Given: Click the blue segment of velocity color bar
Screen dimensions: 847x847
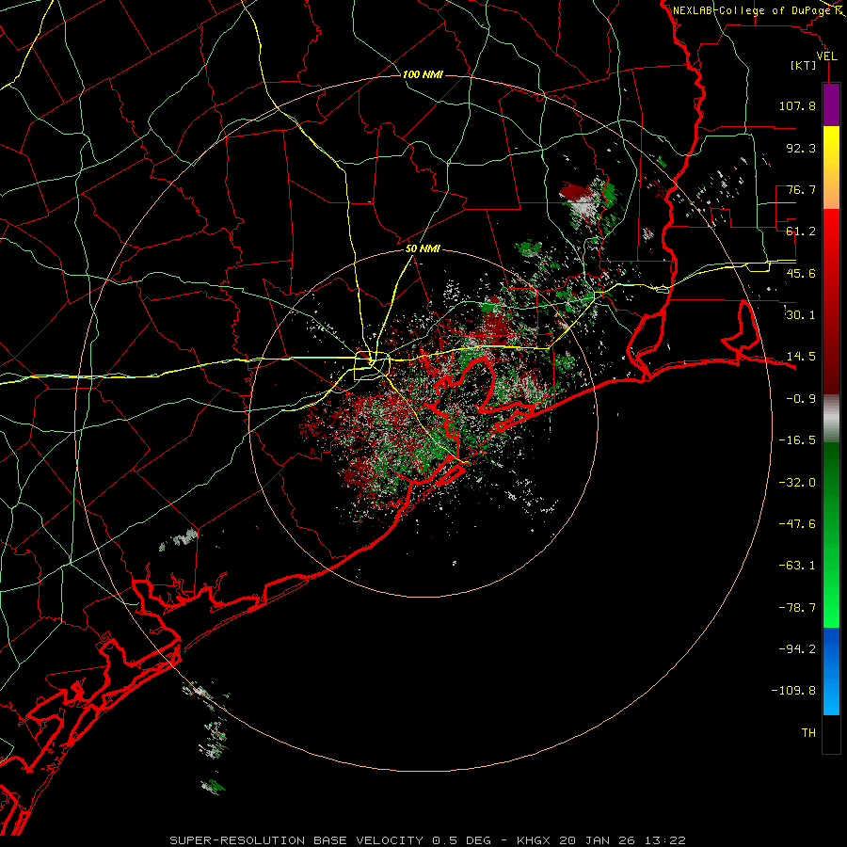Looking at the screenshot, I should point(831,671).
